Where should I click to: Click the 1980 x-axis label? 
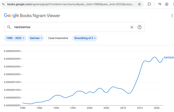click(x=23, y=108)
